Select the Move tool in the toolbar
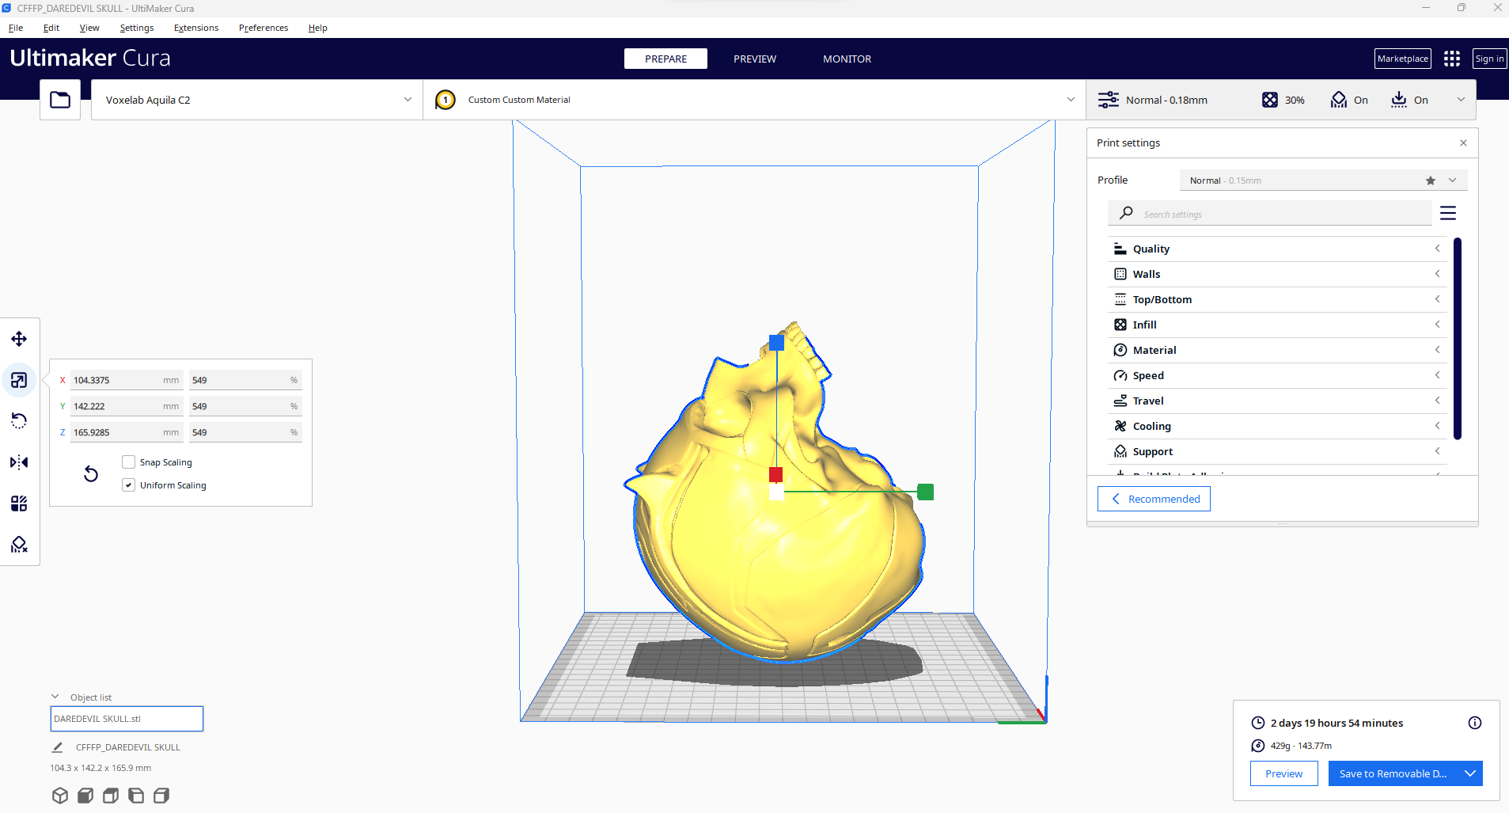 click(19, 339)
